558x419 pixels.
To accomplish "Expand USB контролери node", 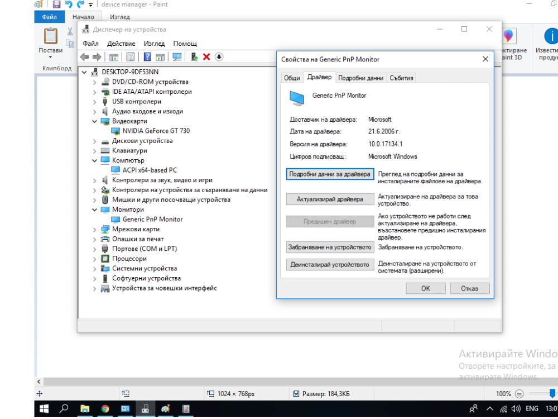I will 94,102.
